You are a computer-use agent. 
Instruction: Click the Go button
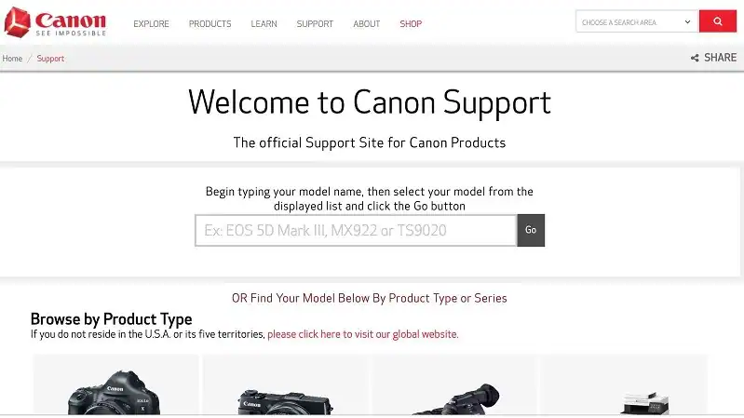pos(531,230)
